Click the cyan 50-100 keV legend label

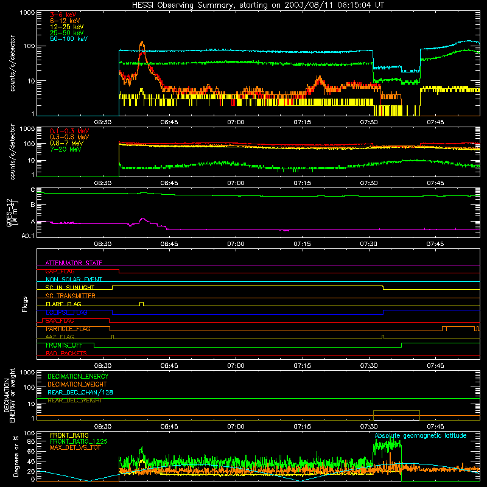coord(69,39)
